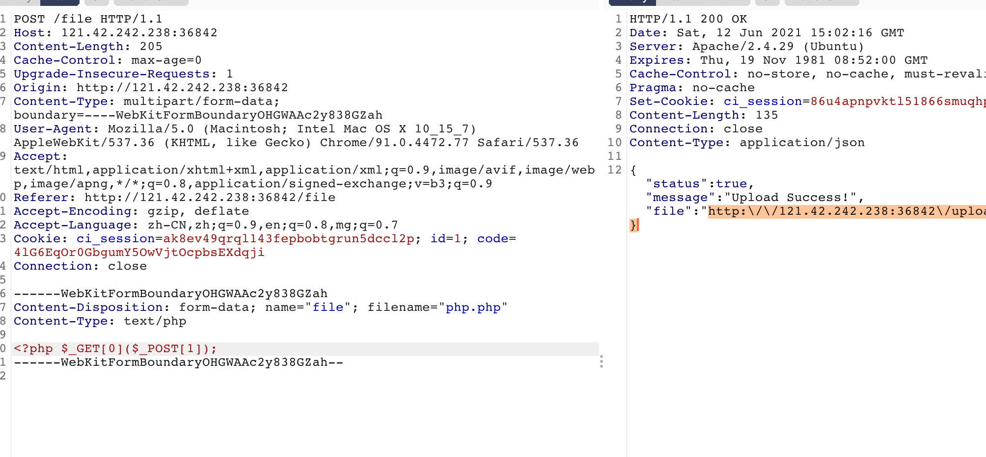This screenshot has height=457, width=986.
Task: Click the "Accept:" header name
Action: 40,156
